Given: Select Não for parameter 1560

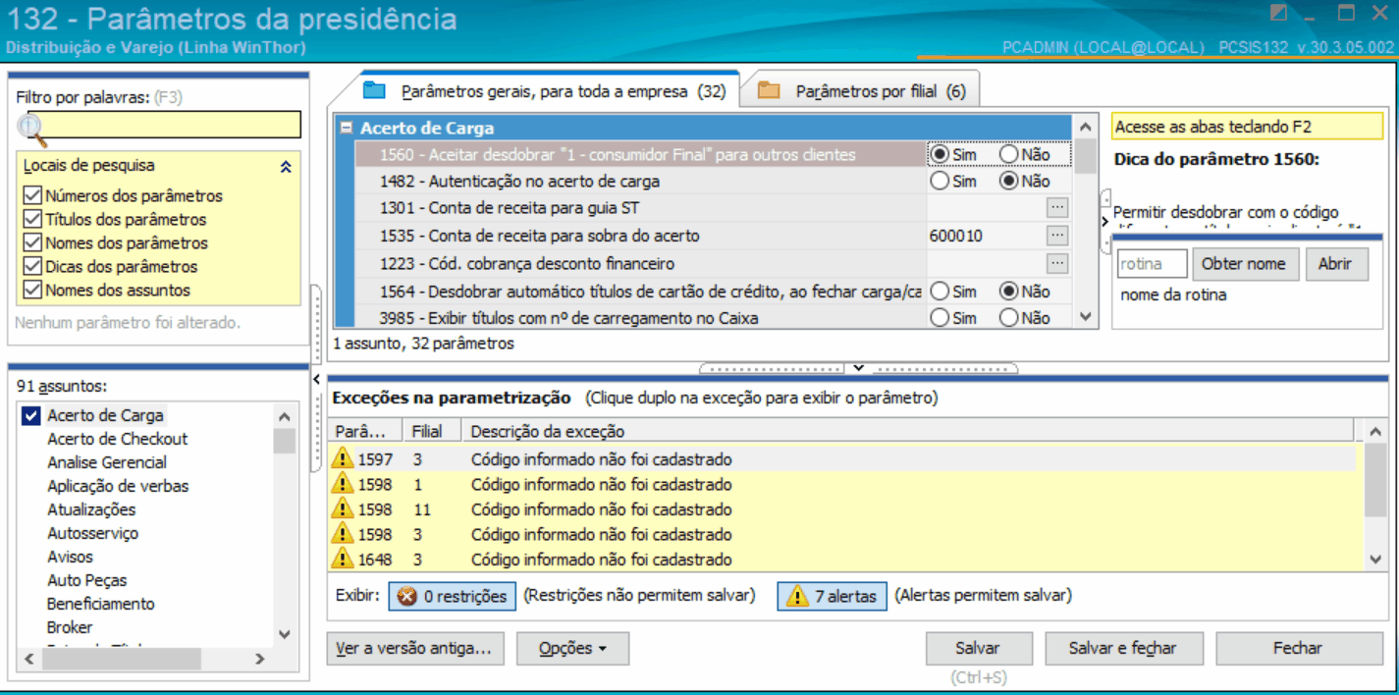Looking at the screenshot, I should [1008, 154].
